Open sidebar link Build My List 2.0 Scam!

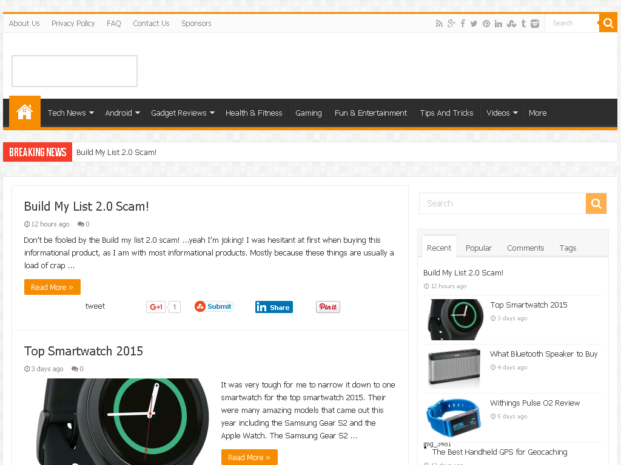click(x=463, y=273)
